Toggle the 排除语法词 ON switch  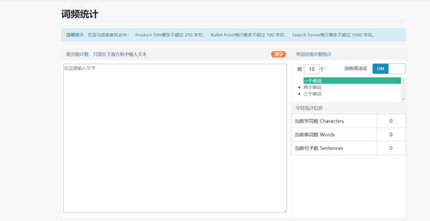point(388,69)
